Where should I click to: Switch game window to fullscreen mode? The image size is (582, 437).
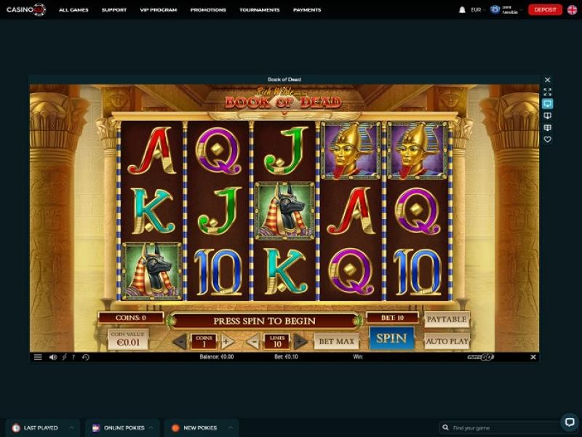click(548, 92)
